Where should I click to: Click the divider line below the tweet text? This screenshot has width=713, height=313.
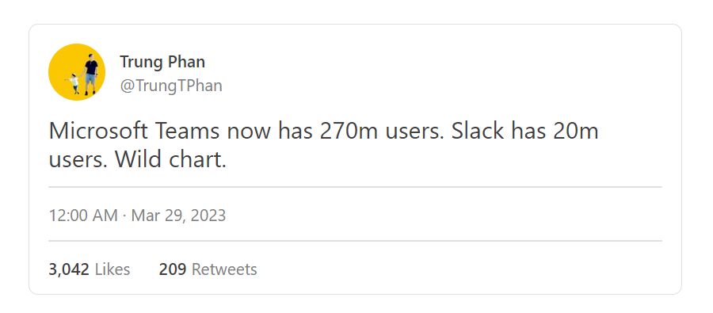355,186
